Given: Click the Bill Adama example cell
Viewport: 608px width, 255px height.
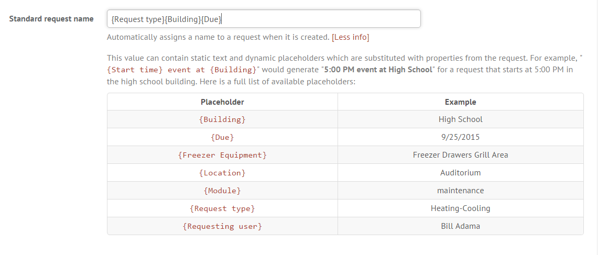Looking at the screenshot, I should [x=460, y=226].
